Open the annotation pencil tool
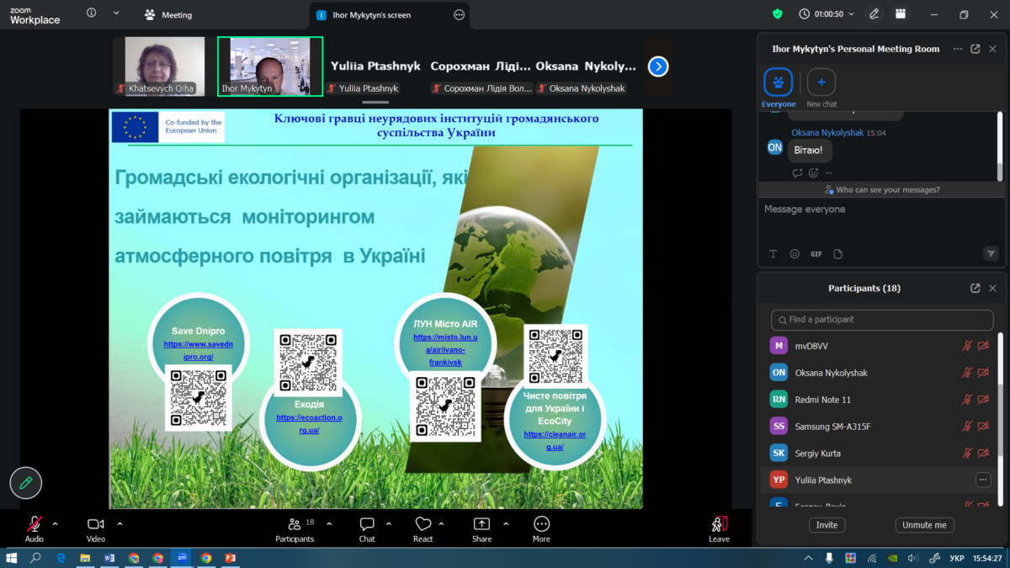This screenshot has height=568, width=1010. click(26, 483)
